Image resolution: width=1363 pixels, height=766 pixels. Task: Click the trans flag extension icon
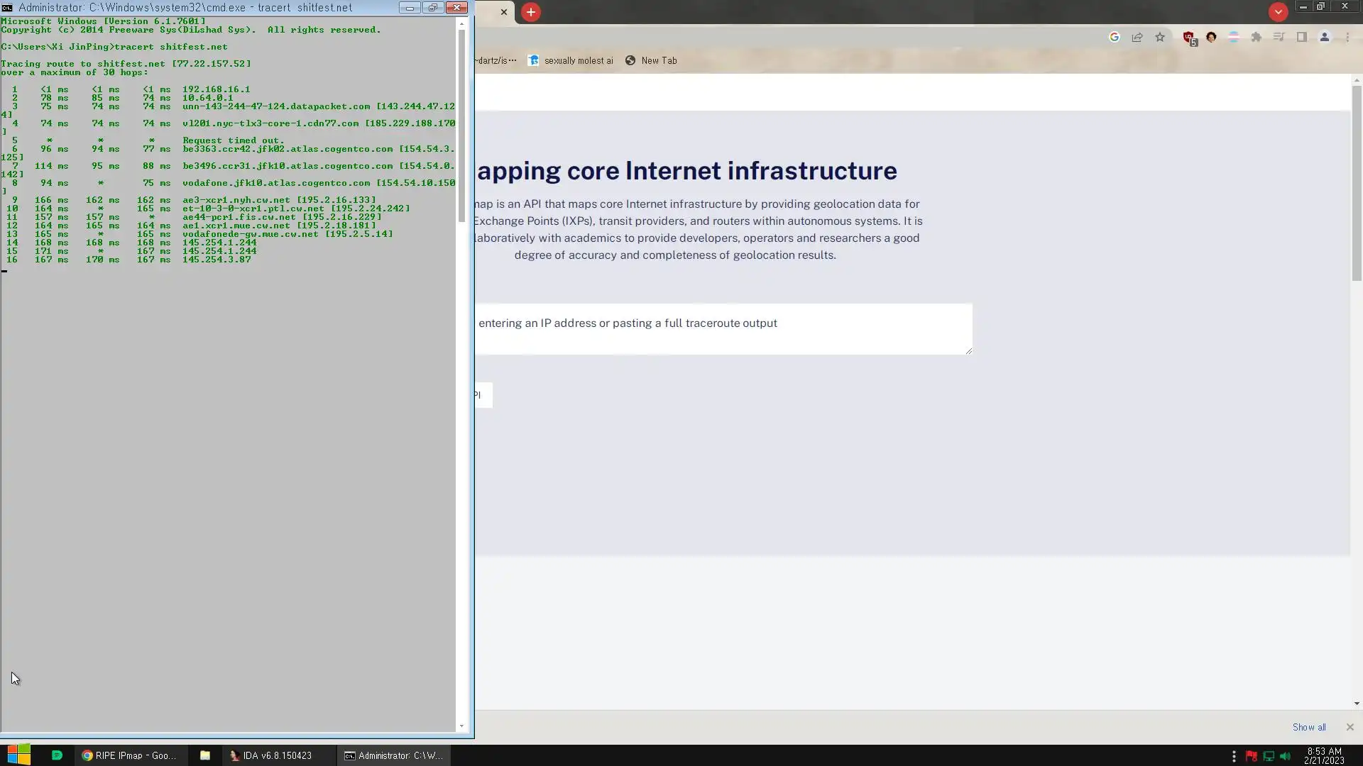tap(1234, 38)
